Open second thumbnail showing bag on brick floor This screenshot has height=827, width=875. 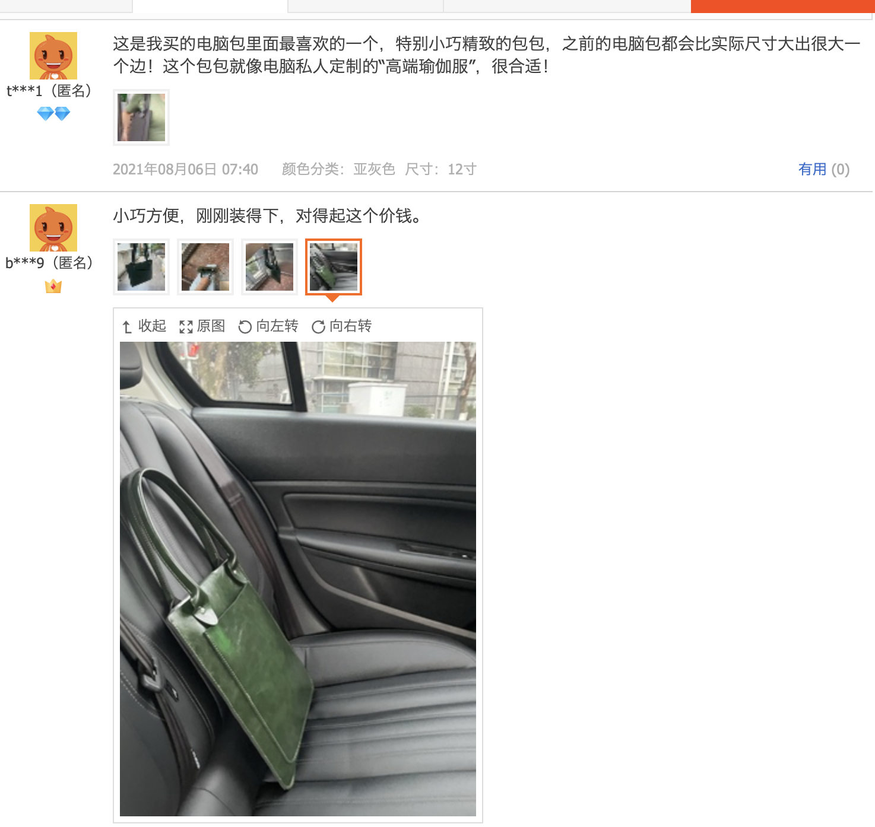(x=205, y=267)
